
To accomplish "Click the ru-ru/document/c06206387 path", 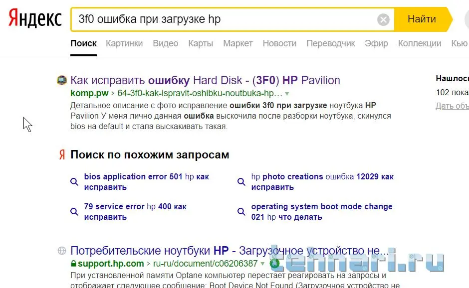I will [205, 264].
